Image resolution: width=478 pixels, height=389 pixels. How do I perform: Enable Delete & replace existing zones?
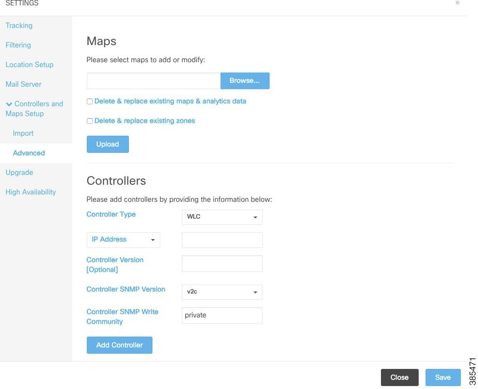pyautogui.click(x=90, y=121)
